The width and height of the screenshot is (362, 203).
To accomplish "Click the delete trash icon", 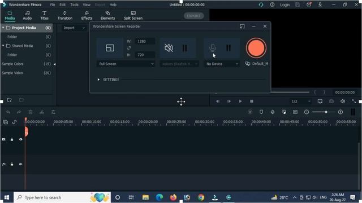I will [x=31, y=112].
